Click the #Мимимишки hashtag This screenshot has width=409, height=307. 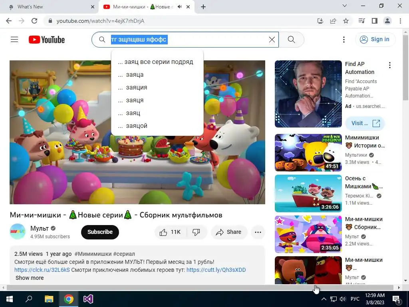coord(93,254)
